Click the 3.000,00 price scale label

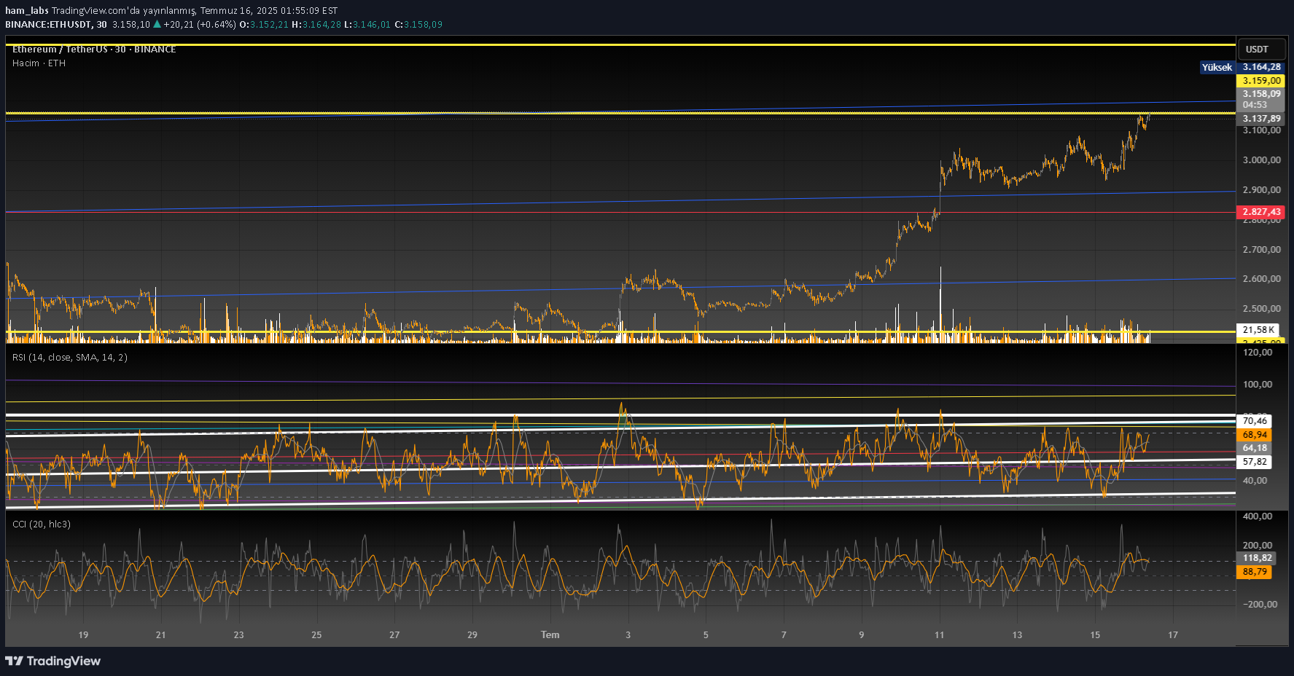tap(1261, 160)
